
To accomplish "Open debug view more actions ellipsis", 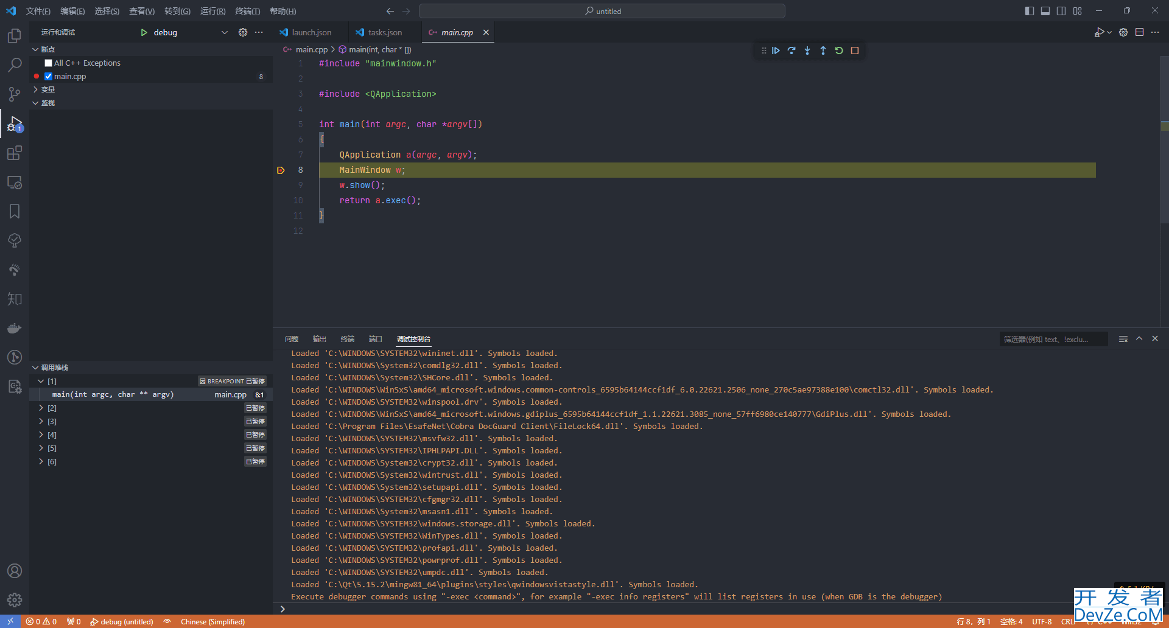I will [259, 32].
